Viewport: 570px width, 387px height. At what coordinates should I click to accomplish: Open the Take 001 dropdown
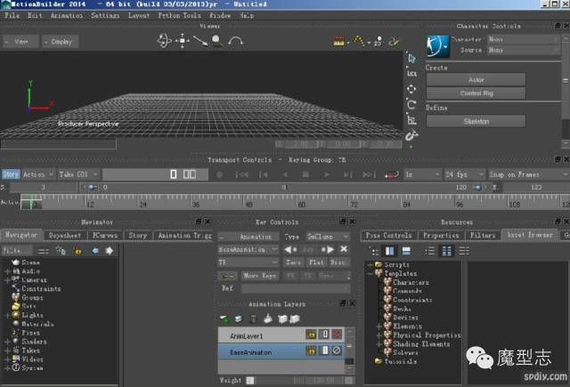78,174
